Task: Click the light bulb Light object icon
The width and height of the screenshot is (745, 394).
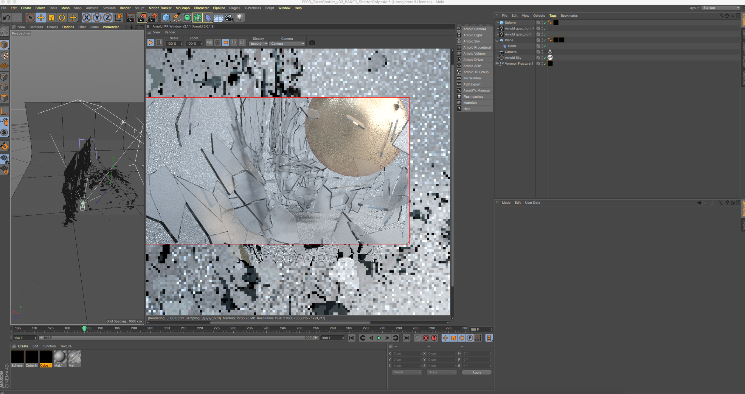Action: click(240, 18)
